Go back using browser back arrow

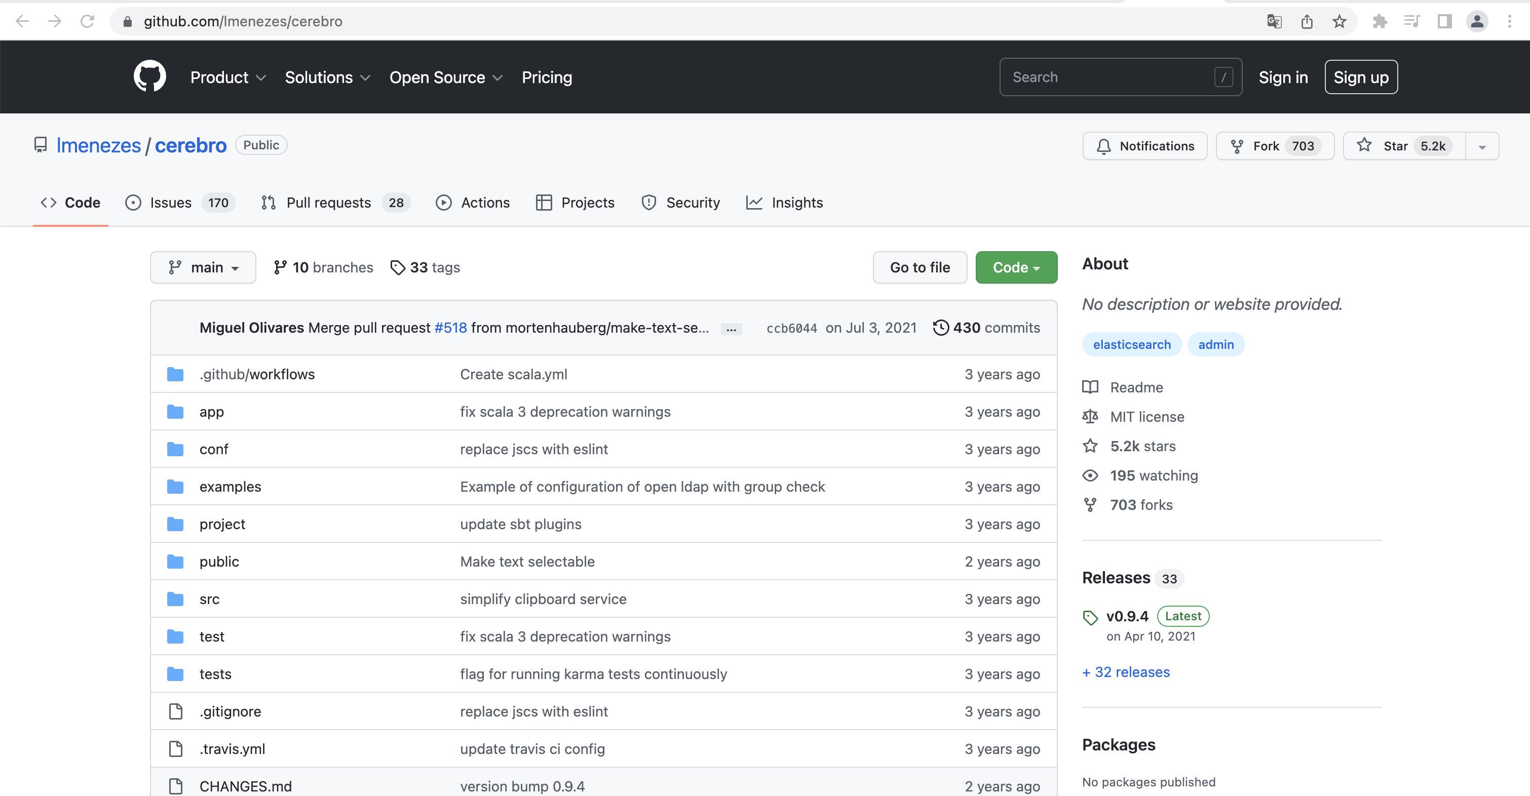(x=22, y=21)
